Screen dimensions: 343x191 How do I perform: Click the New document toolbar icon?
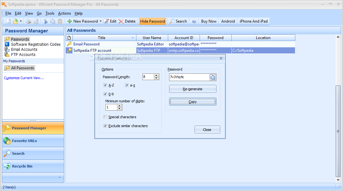[x=8, y=21]
